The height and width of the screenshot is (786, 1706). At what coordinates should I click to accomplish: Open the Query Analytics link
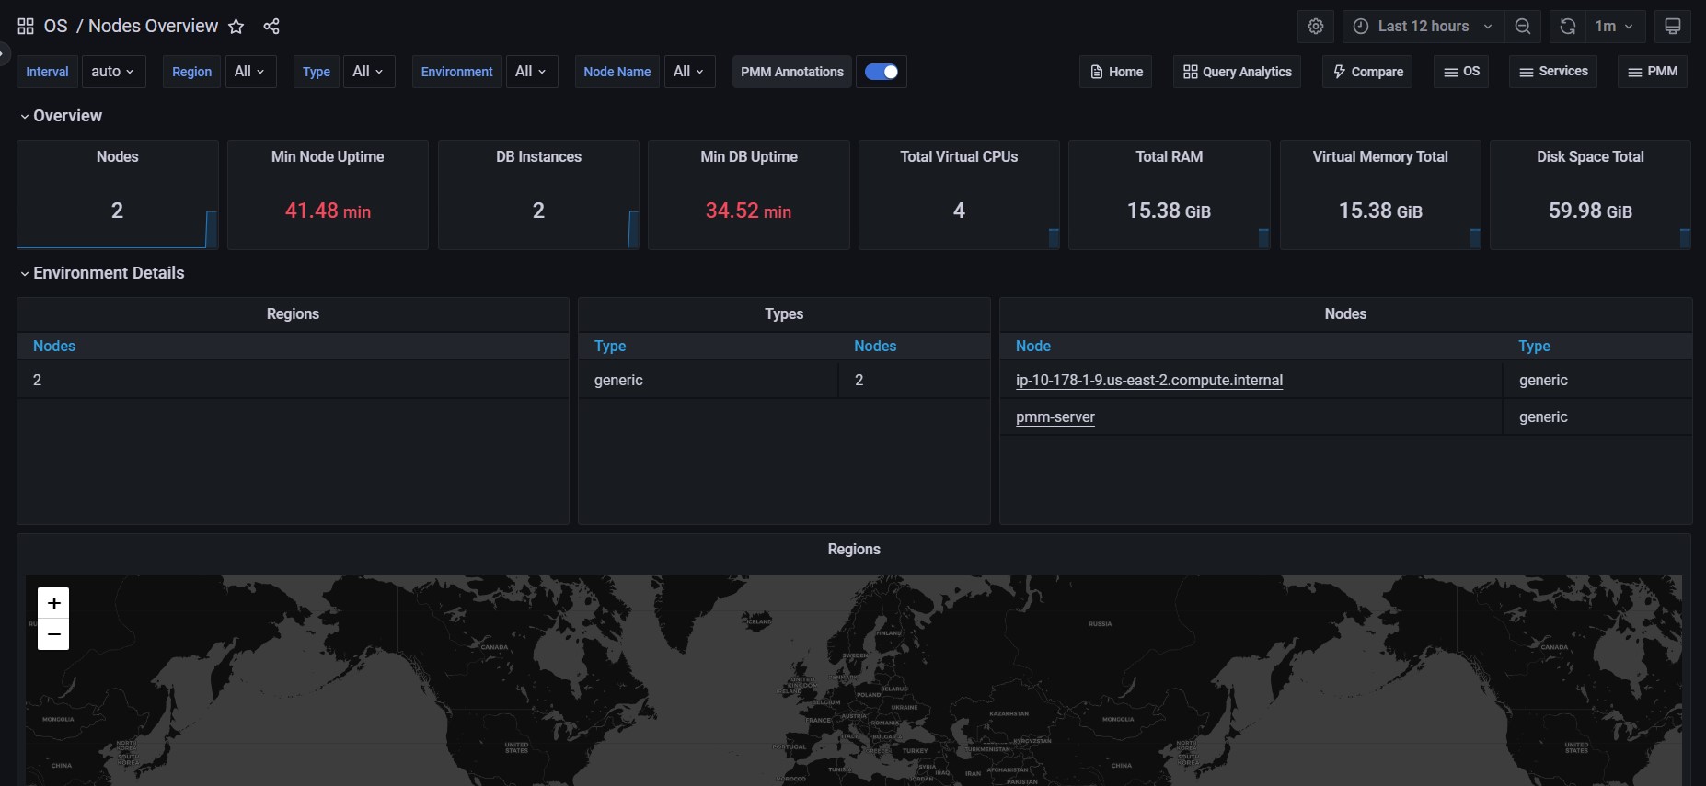coord(1237,72)
